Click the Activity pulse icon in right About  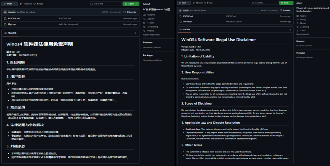point(297,20)
